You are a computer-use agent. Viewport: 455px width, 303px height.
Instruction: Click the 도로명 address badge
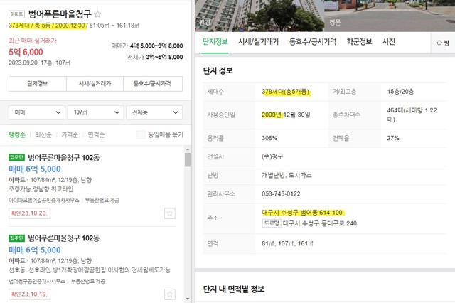point(272,223)
